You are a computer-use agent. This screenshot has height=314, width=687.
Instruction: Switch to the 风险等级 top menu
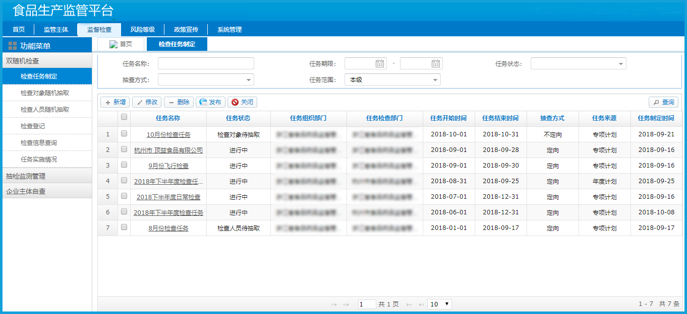pos(142,30)
